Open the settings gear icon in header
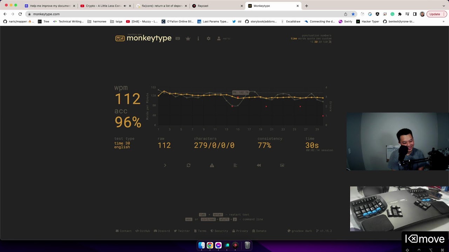The image size is (449, 252). point(208,38)
